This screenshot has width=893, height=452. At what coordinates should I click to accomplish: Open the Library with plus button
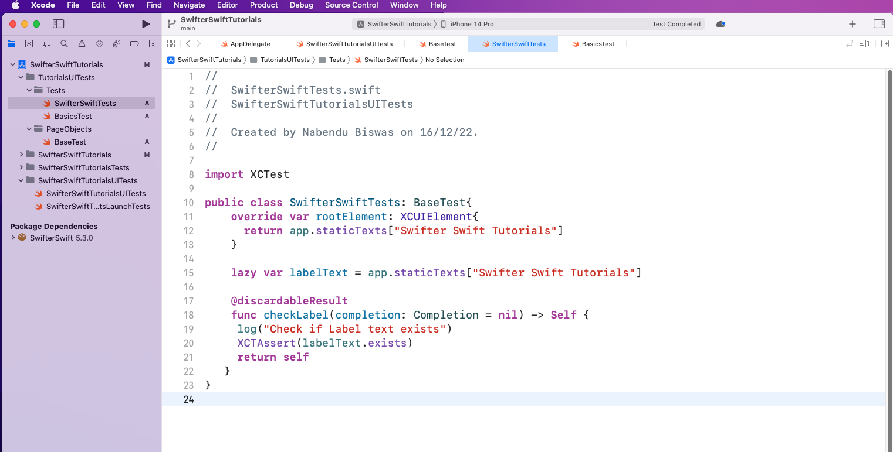point(853,24)
